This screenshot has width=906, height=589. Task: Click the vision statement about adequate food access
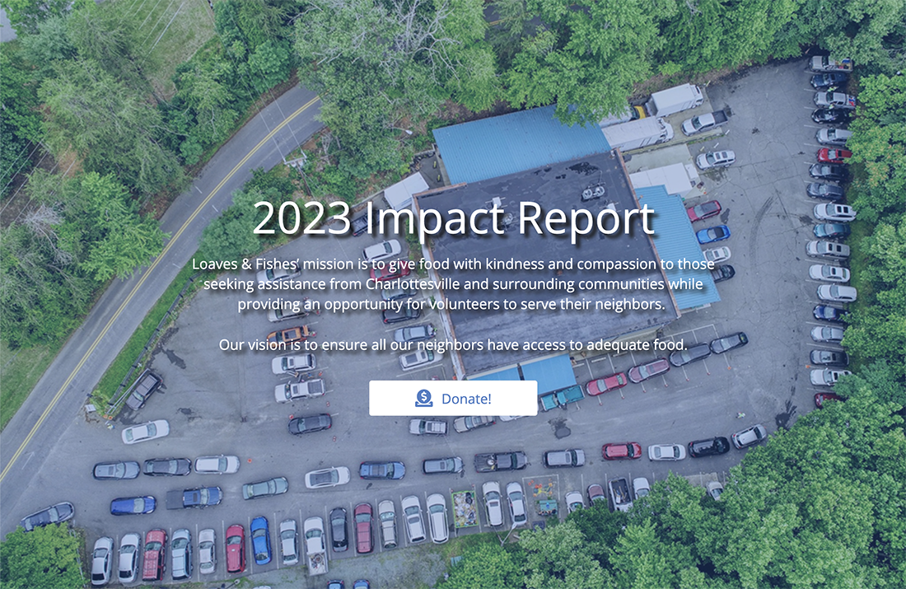pos(454,344)
